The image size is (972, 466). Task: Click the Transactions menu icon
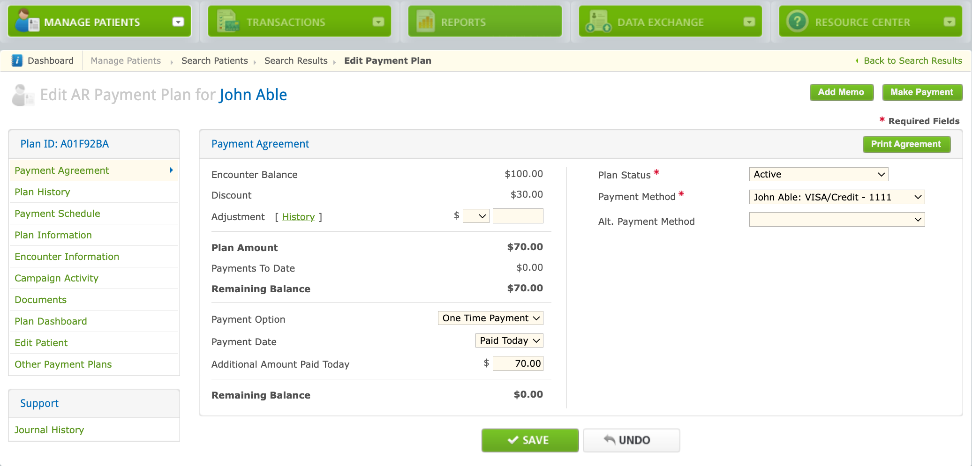click(228, 22)
